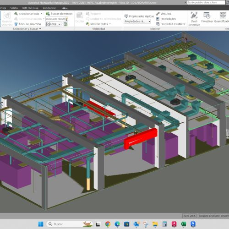Open the BIM 360 Glue tab

(x=30, y=8)
